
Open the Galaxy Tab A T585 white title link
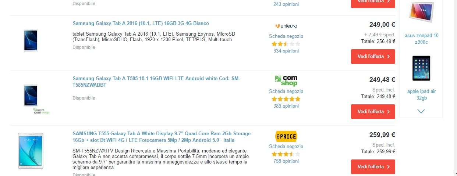point(156,82)
